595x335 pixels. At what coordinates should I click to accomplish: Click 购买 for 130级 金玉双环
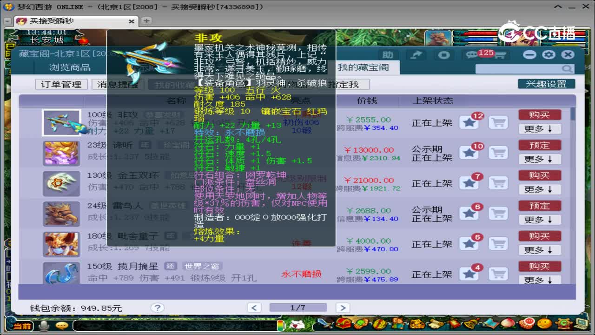[540, 175]
